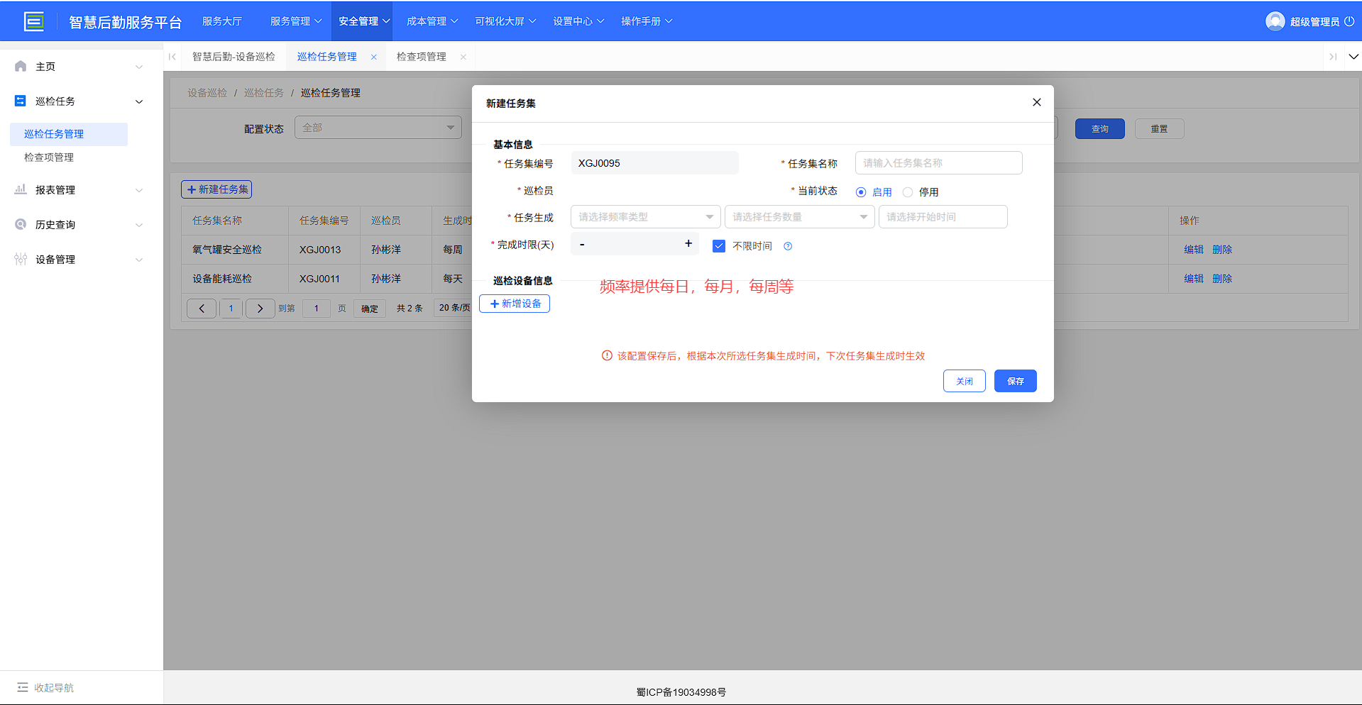Click the 新建任务集 button
1362x705 pixels.
point(216,189)
